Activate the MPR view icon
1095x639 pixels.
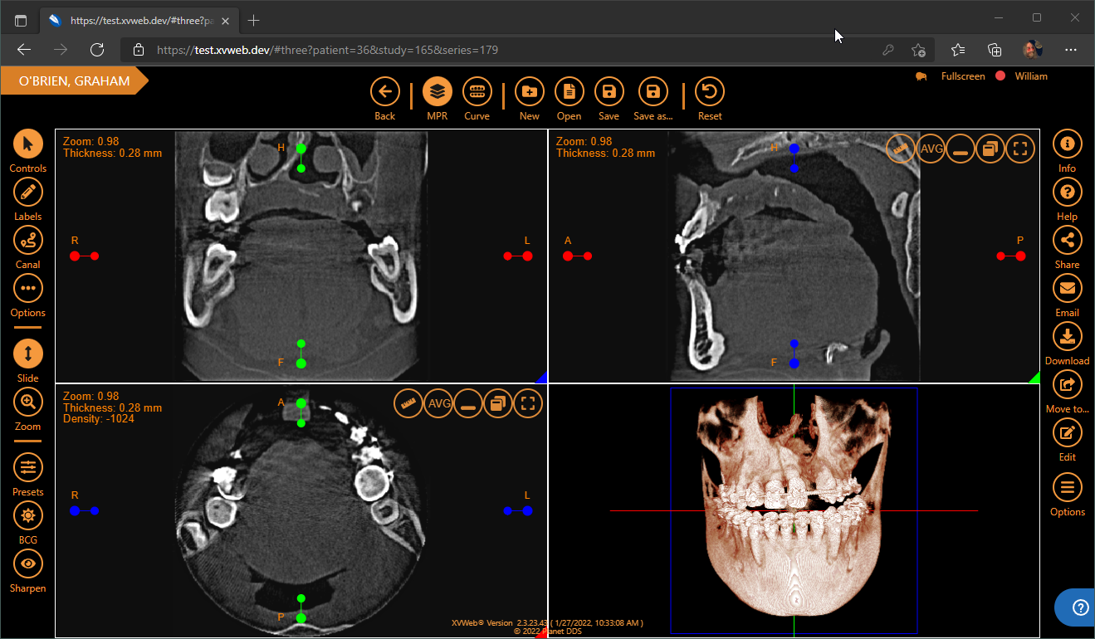437,91
